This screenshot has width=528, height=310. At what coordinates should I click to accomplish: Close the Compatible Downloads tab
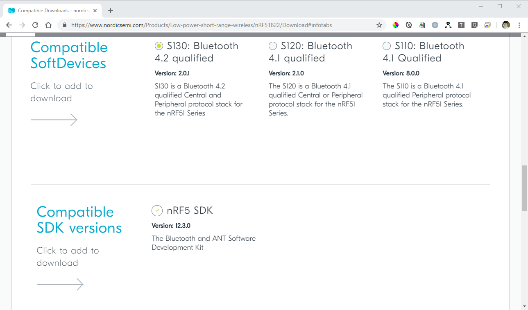[95, 11]
